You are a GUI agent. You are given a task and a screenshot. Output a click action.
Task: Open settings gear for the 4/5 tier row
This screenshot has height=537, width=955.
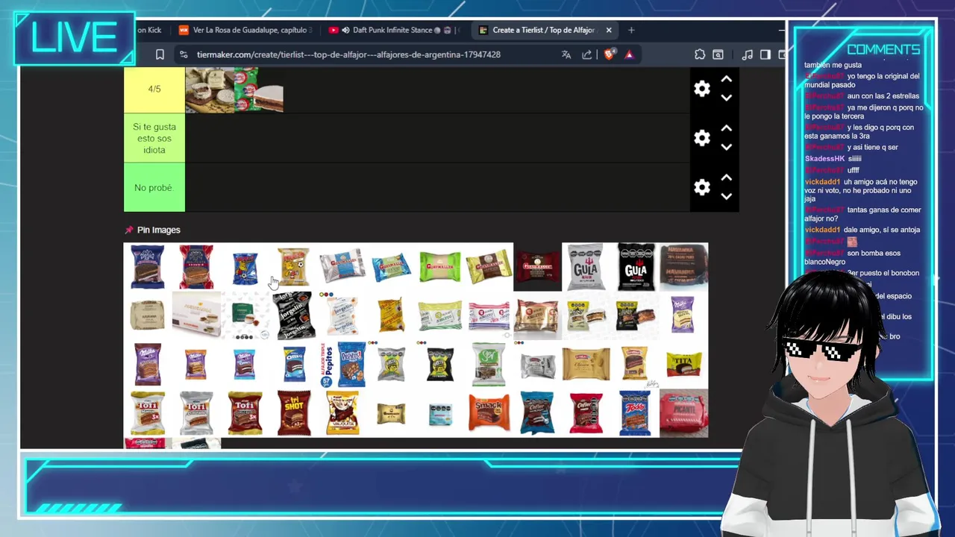point(702,89)
